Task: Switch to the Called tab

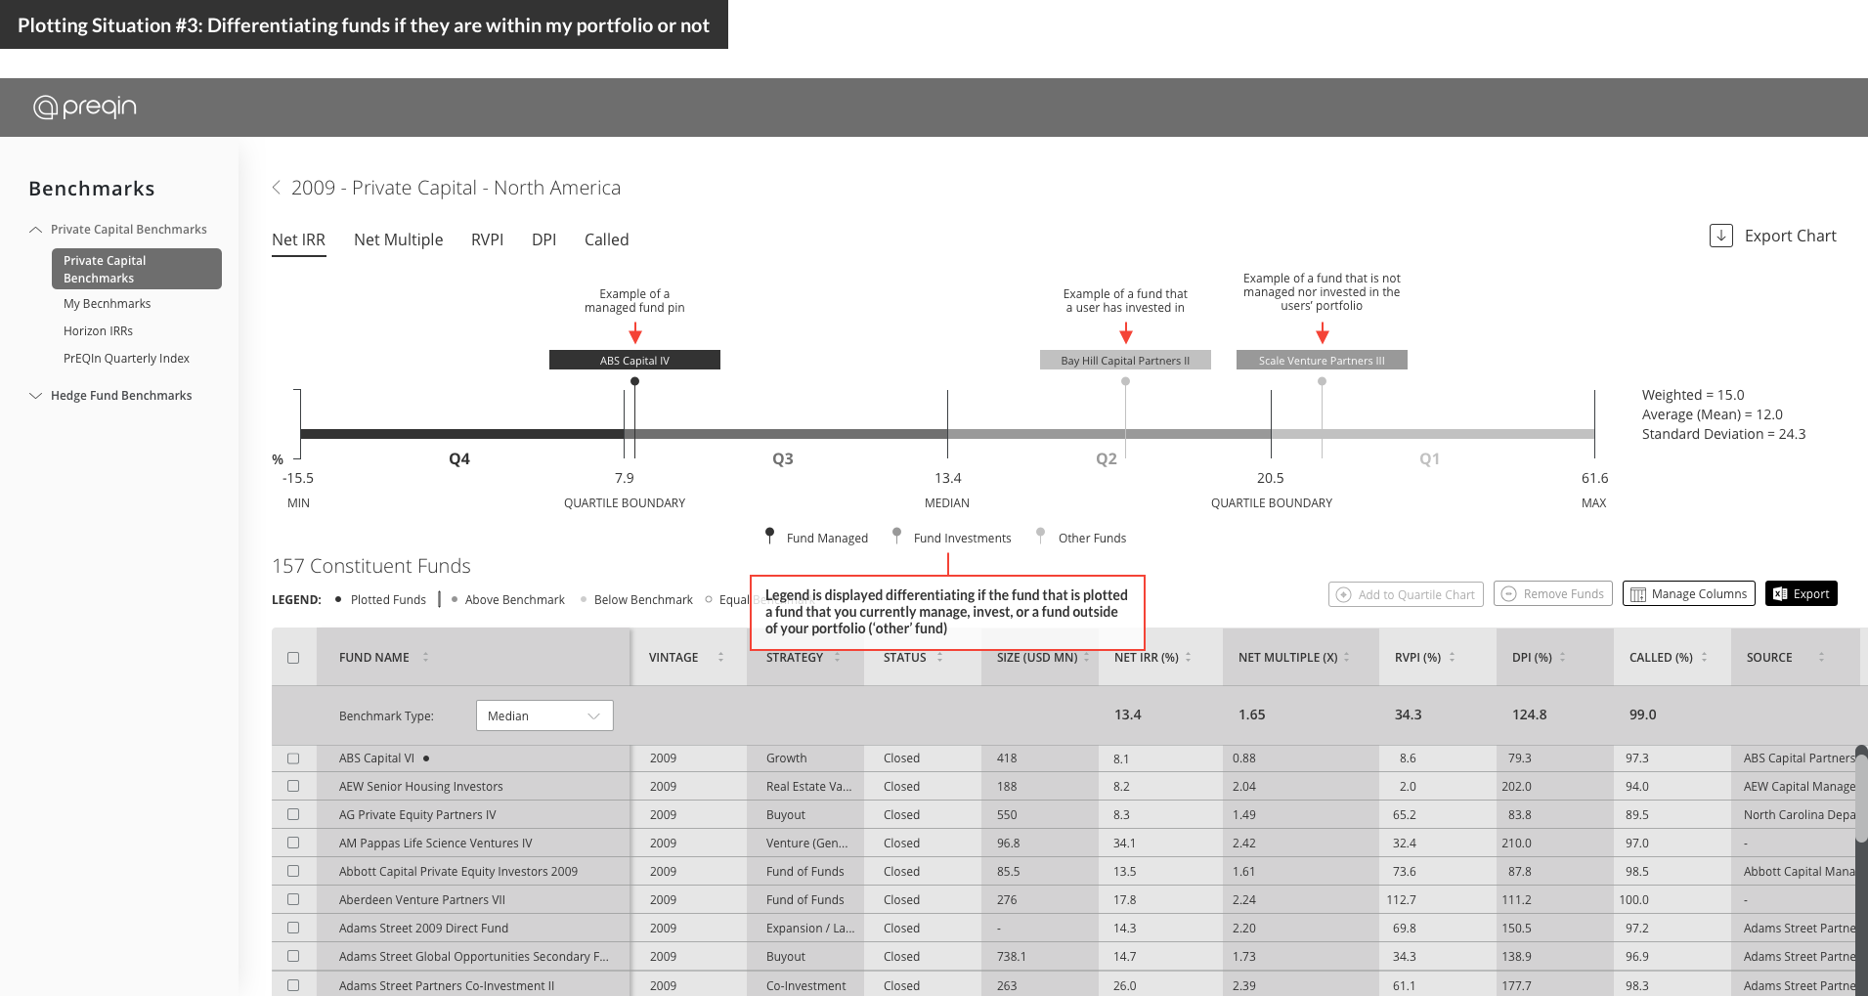Action: pyautogui.click(x=606, y=239)
